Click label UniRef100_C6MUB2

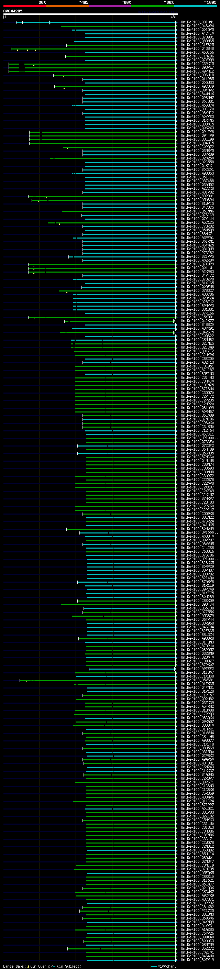point(197,340)
